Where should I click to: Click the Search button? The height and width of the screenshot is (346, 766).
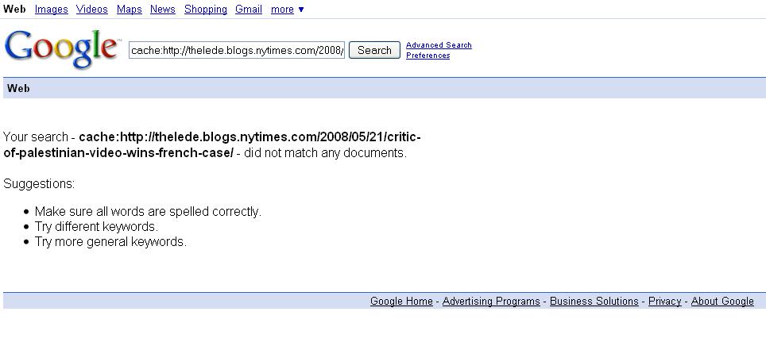pos(374,50)
